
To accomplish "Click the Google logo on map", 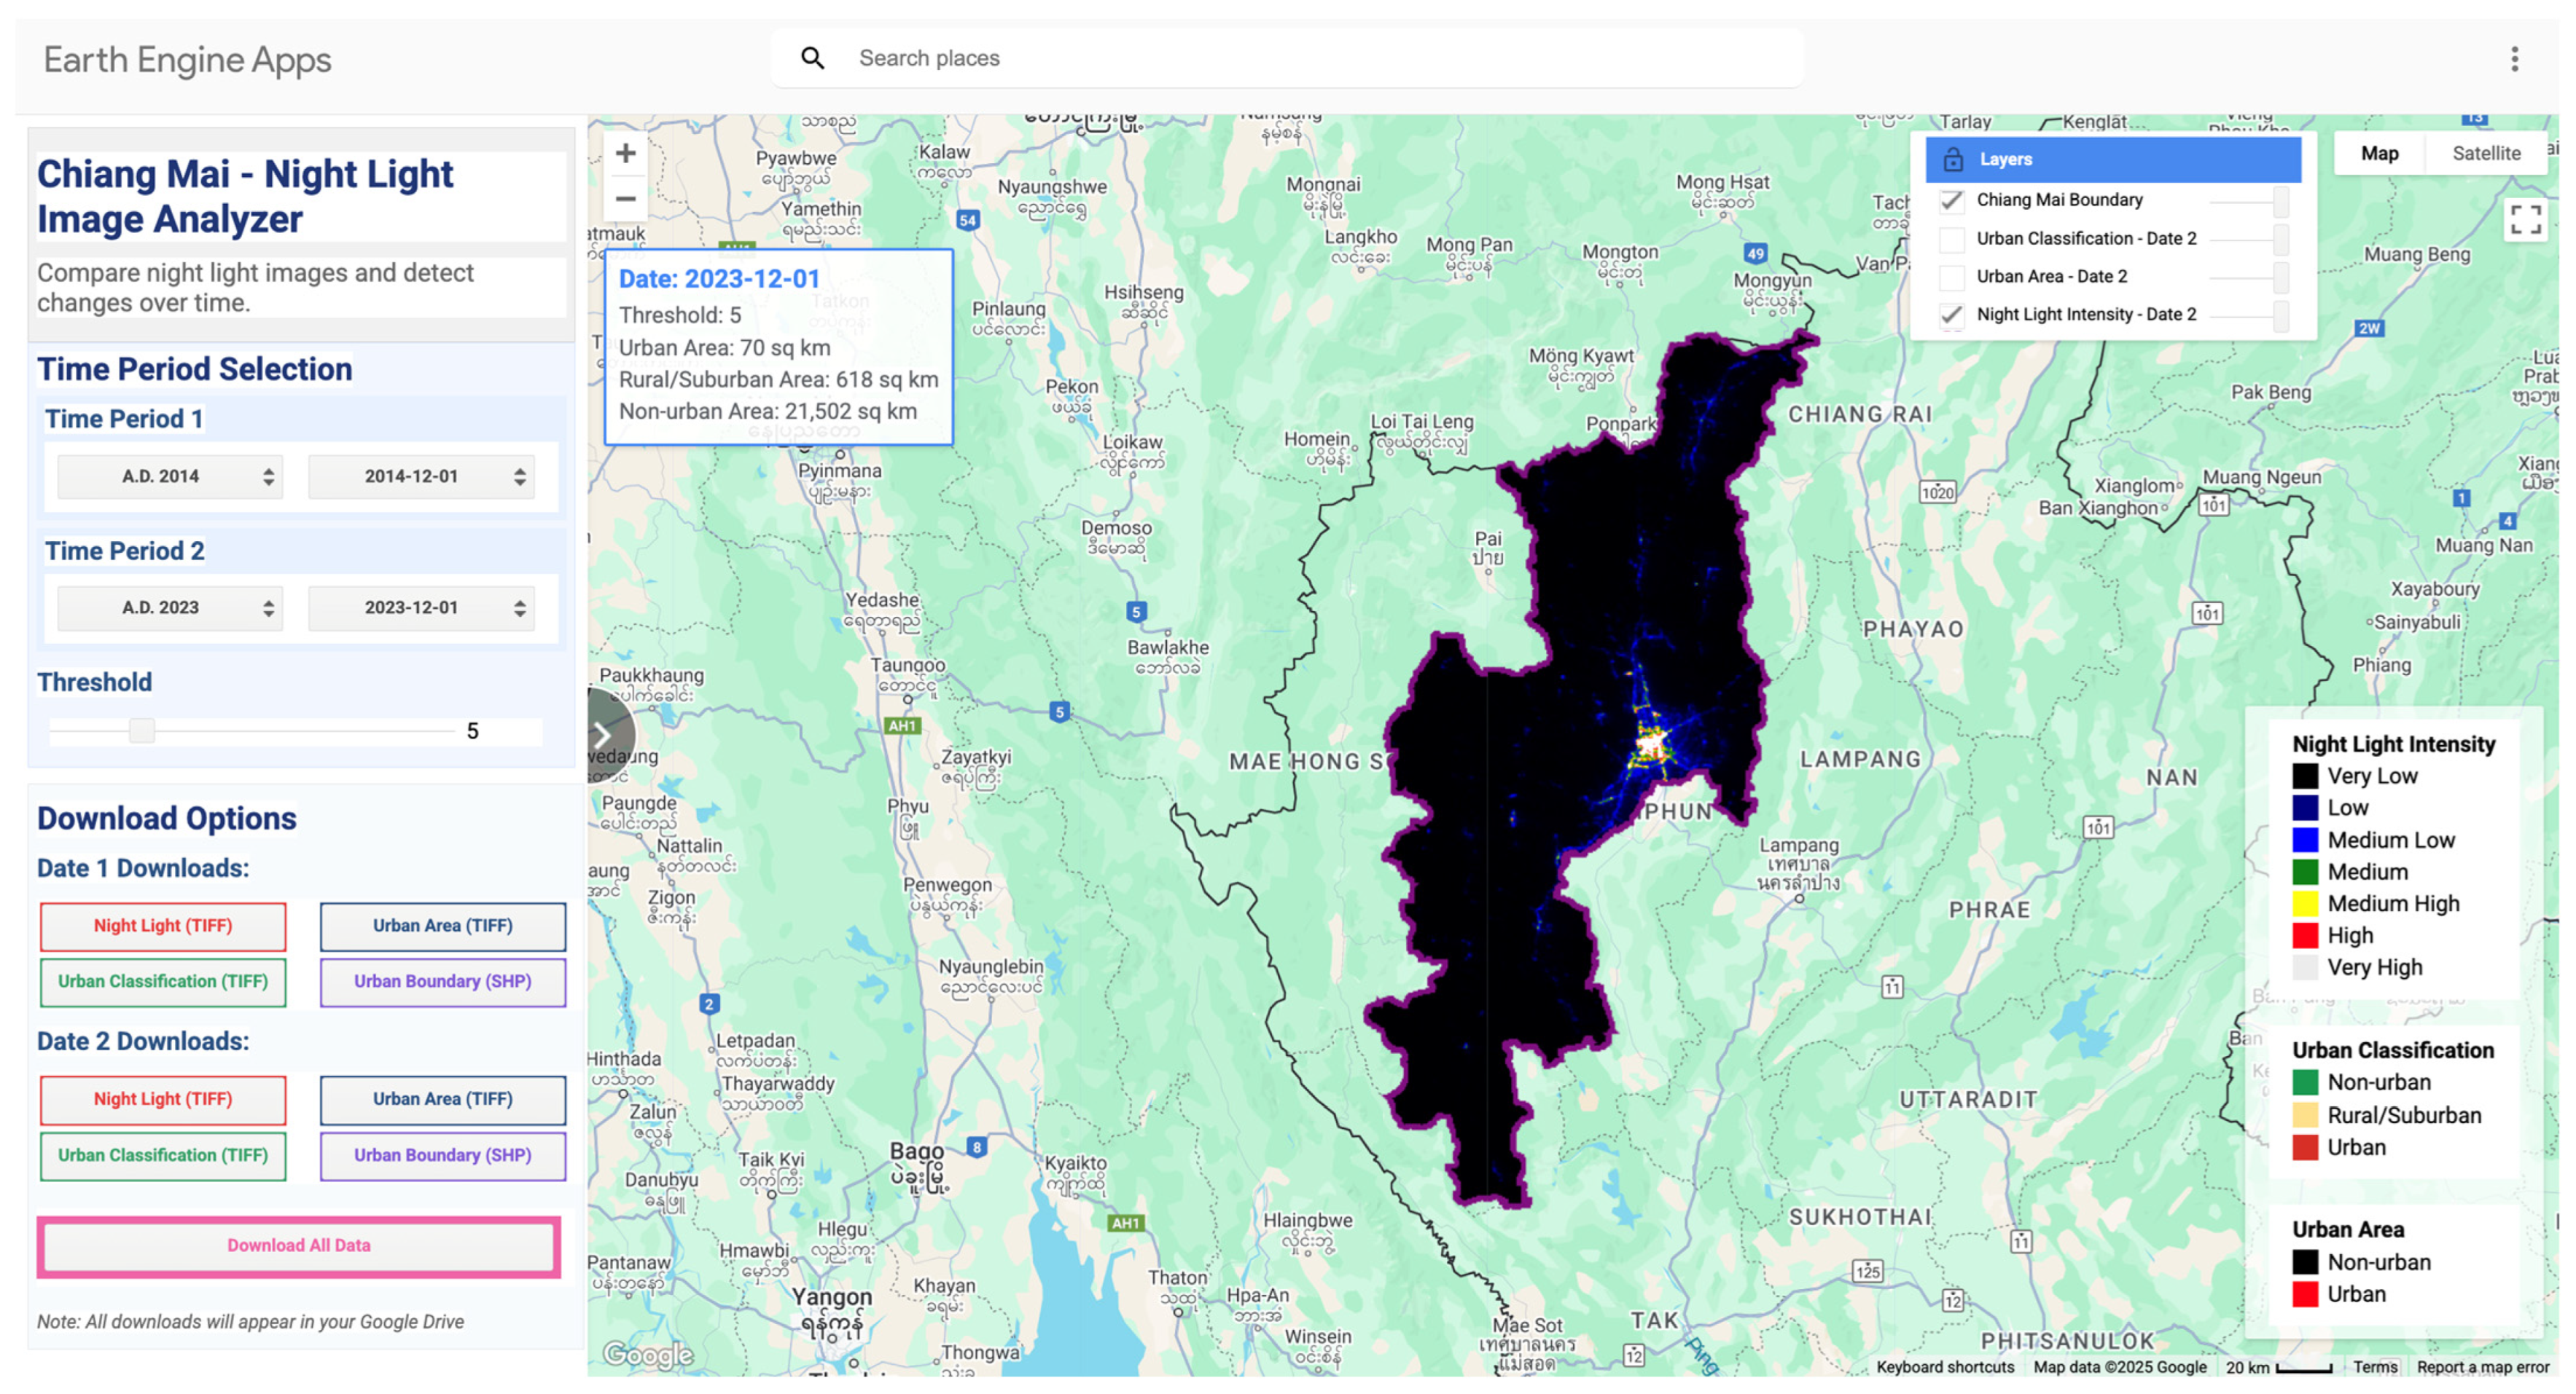I will point(648,1353).
